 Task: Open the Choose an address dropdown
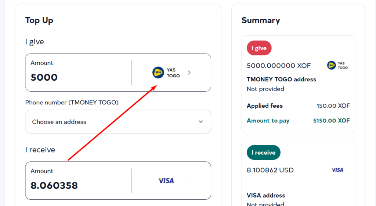tap(117, 122)
